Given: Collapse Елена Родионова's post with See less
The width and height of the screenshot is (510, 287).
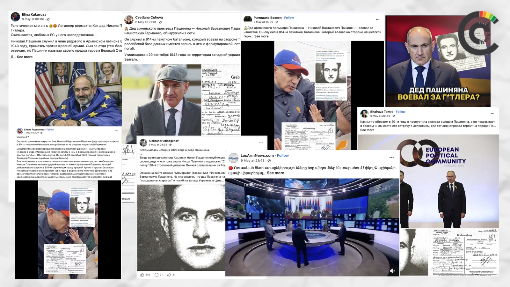Looking at the screenshot, I should point(107,177).
